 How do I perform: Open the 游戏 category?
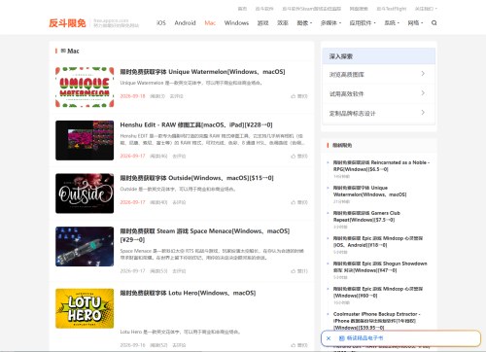(262, 23)
